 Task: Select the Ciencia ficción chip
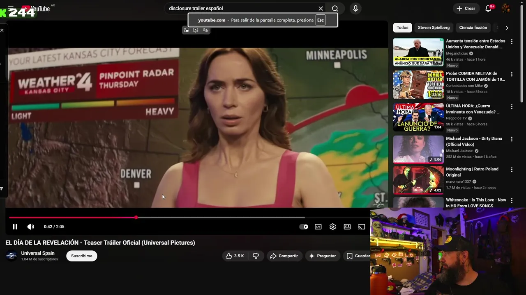pyautogui.click(x=473, y=27)
